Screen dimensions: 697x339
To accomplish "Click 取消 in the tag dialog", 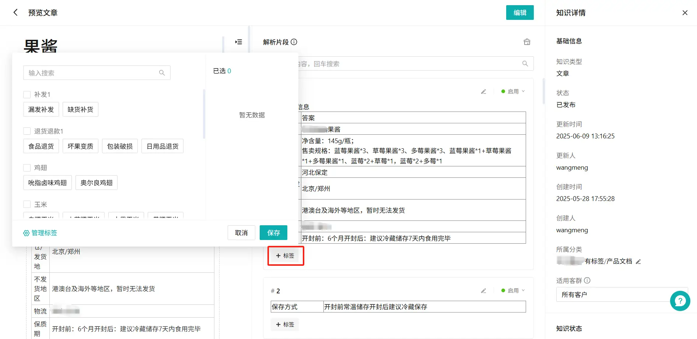I will tap(241, 233).
